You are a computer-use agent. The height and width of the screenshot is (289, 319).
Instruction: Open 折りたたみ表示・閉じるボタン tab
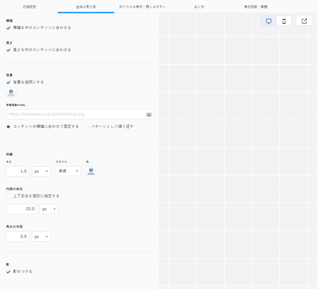click(142, 7)
